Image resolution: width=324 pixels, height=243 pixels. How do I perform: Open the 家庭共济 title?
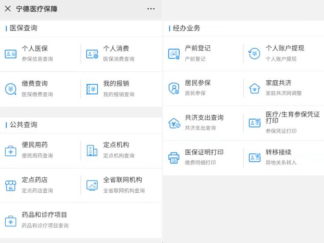pyautogui.click(x=279, y=83)
